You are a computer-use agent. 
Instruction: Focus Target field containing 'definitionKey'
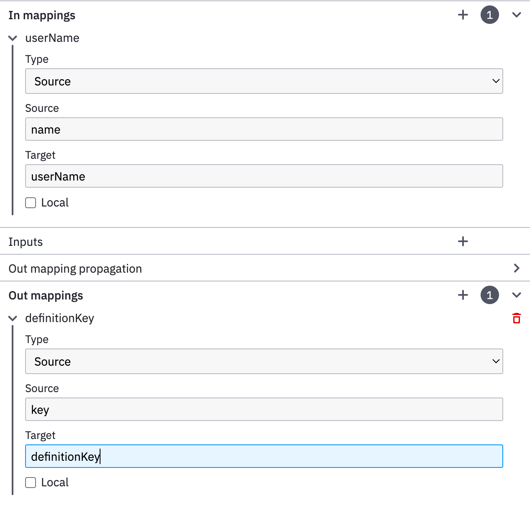264,457
